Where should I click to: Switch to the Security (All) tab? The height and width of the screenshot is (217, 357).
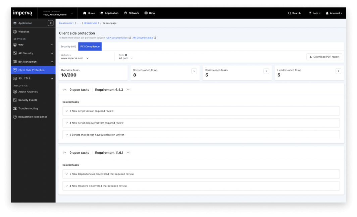pyautogui.click(x=68, y=46)
